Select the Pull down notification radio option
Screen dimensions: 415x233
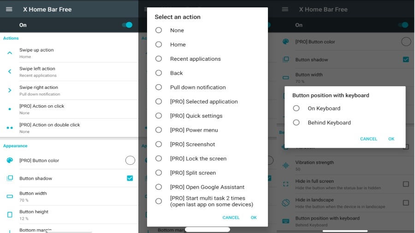pos(159,87)
